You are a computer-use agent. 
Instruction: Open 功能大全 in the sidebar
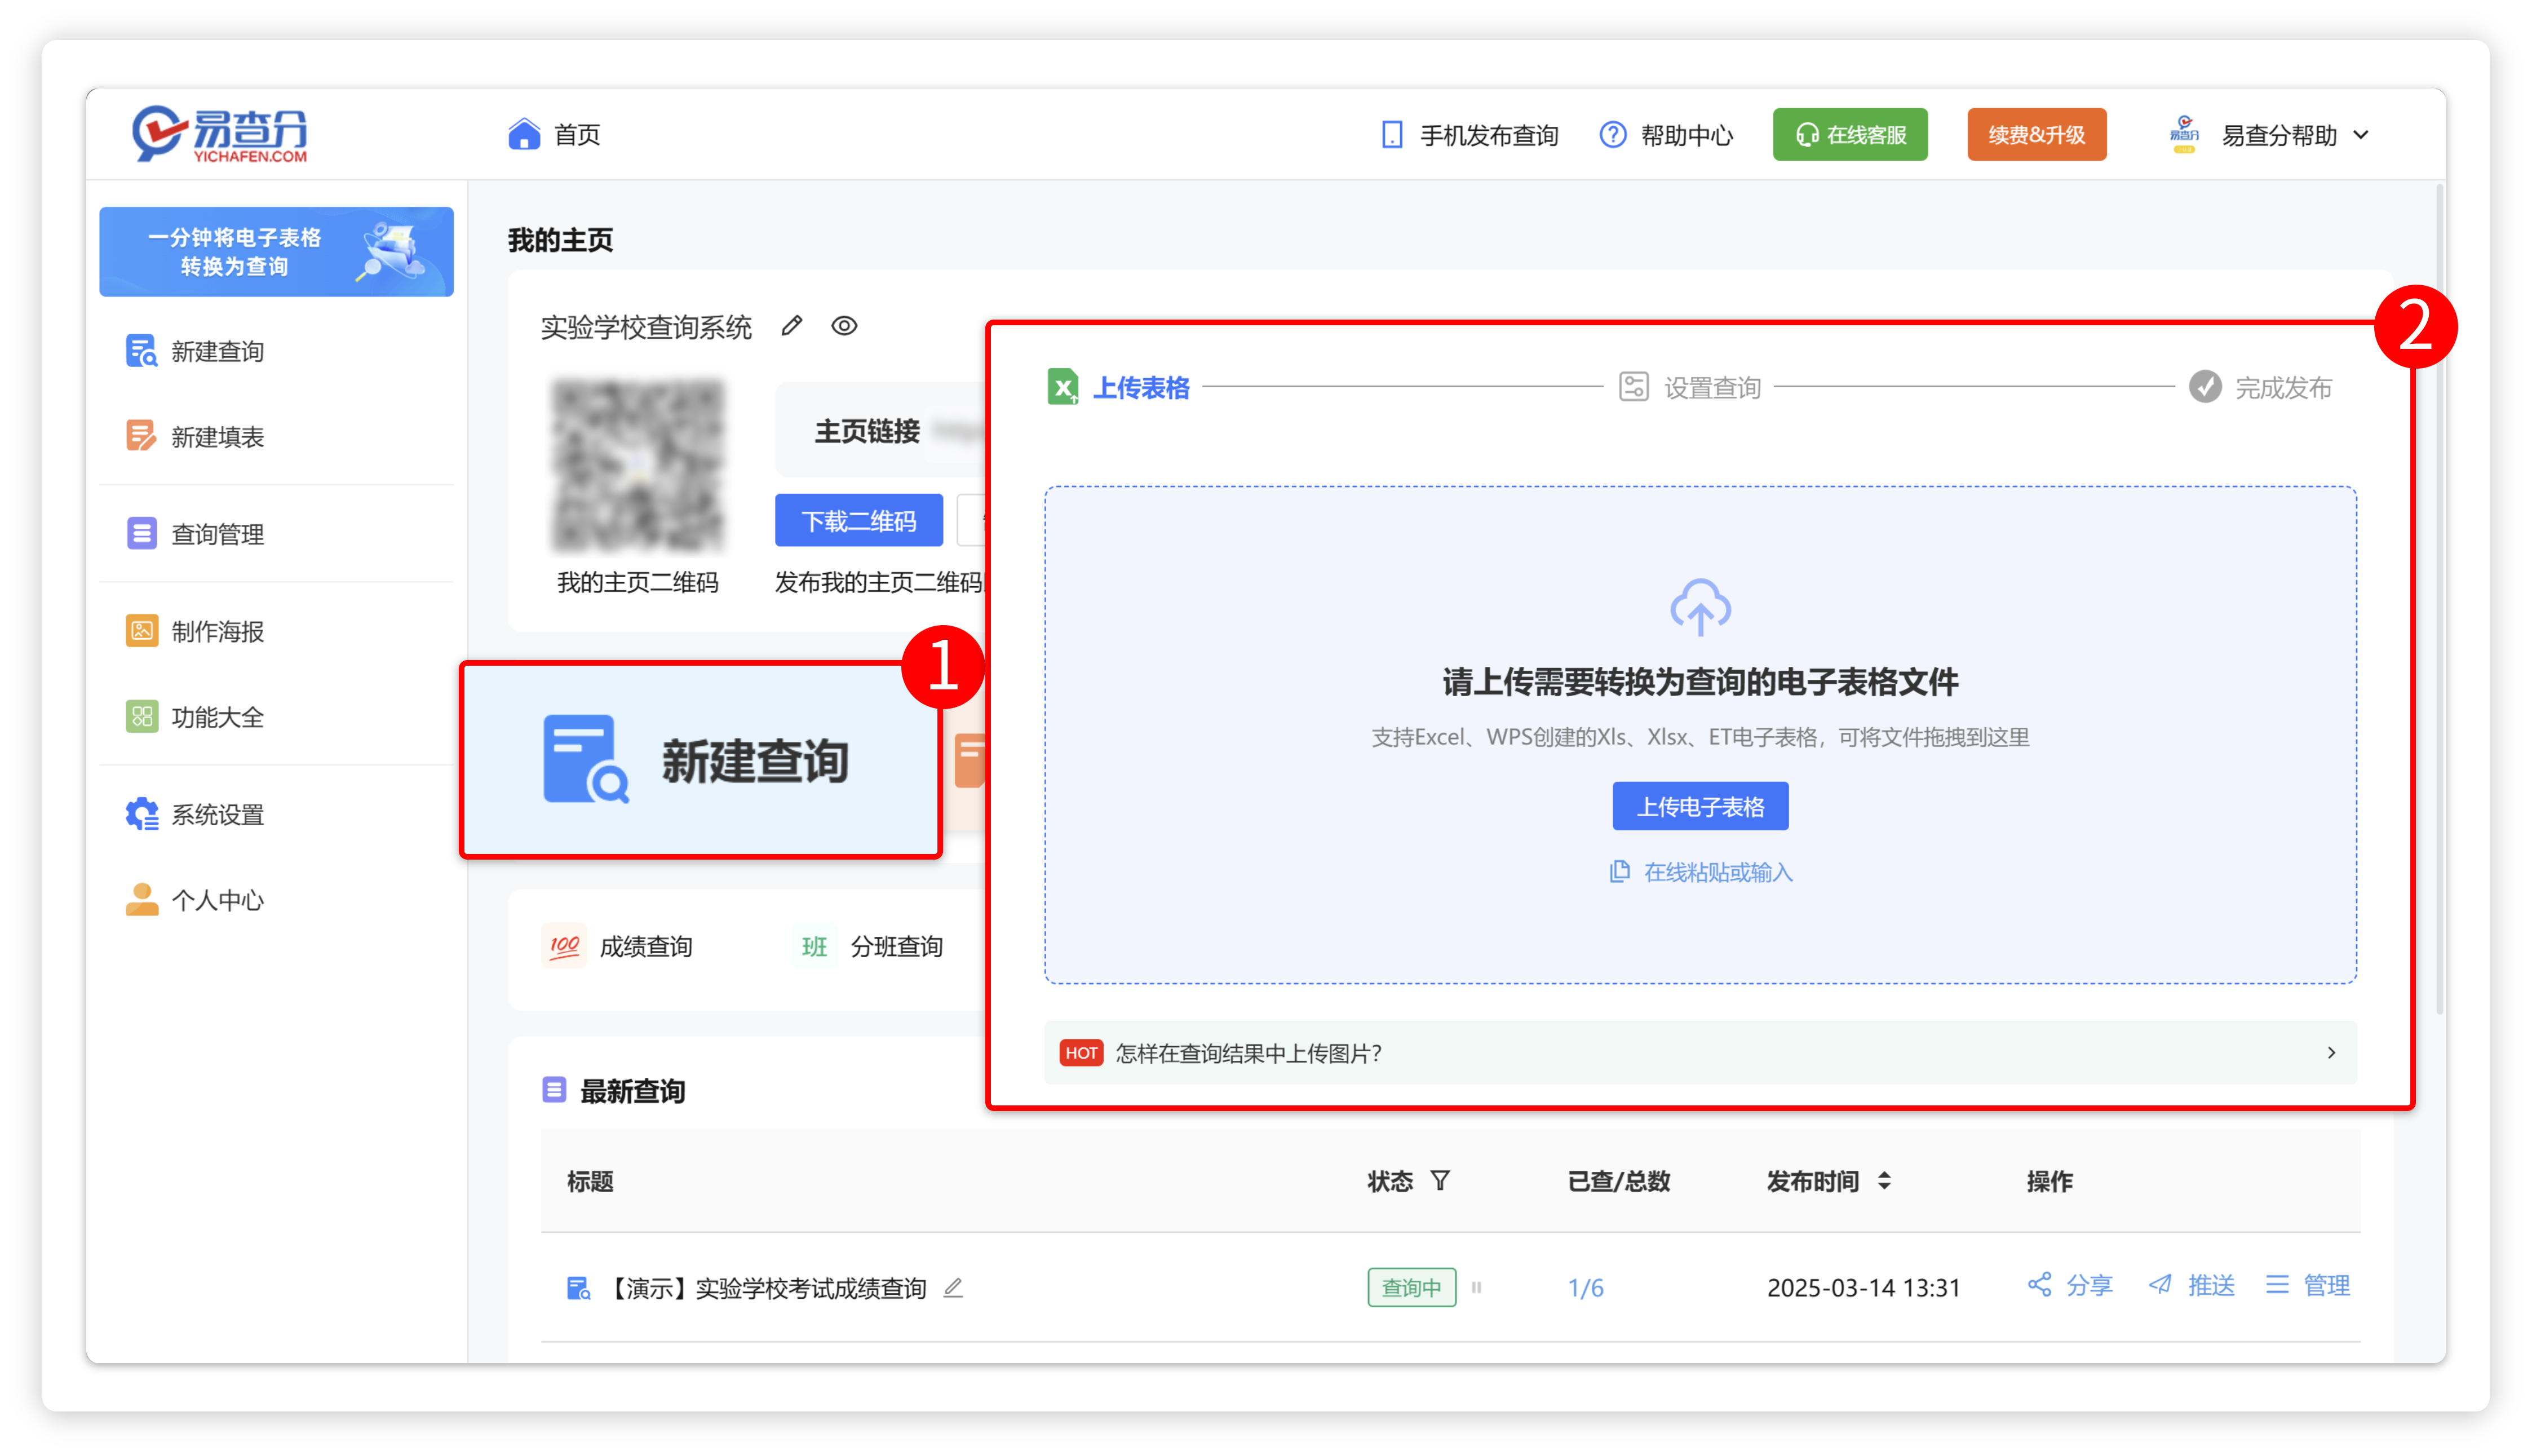pos(195,717)
